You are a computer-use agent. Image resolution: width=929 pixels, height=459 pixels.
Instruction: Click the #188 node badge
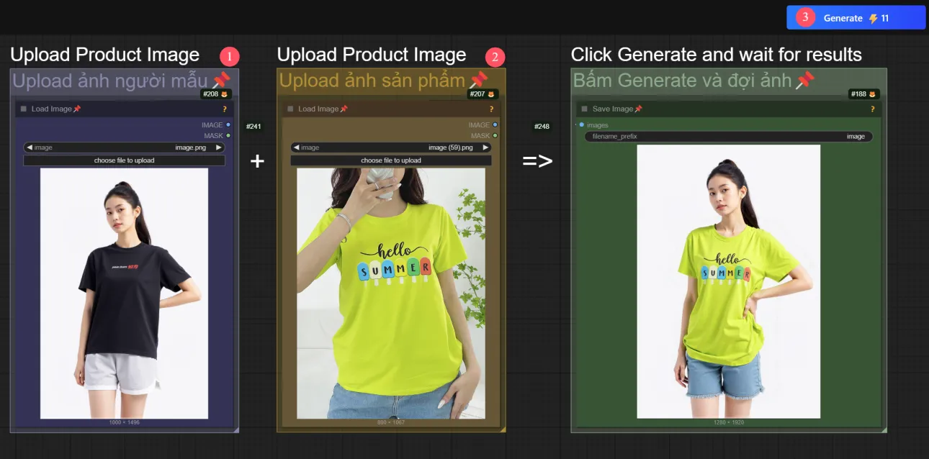click(x=863, y=94)
